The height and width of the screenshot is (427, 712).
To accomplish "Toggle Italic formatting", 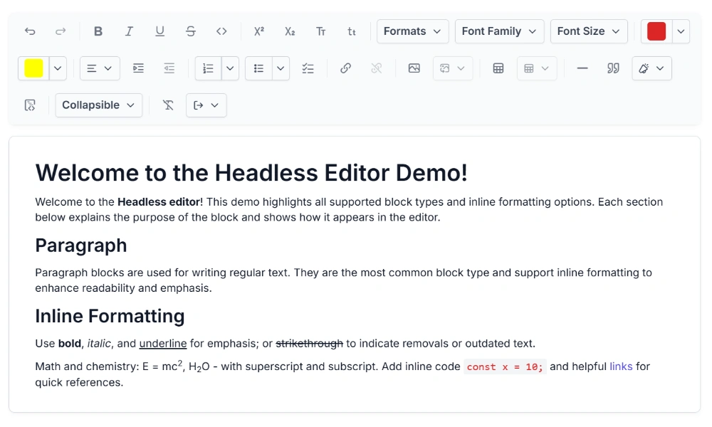I will (129, 31).
